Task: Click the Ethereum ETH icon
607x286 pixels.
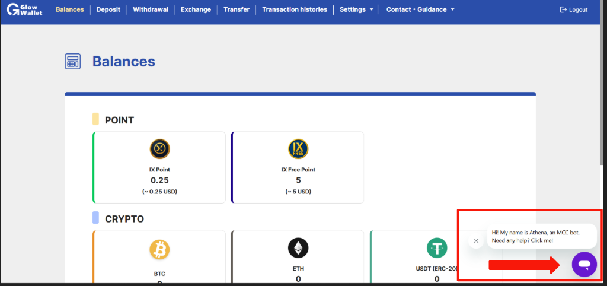Action: 298,249
